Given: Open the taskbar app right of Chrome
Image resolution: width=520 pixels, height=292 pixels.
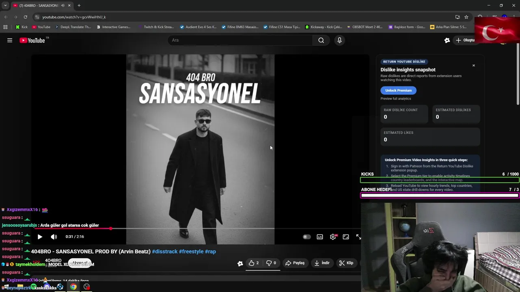Looking at the screenshot, I should (87, 287).
